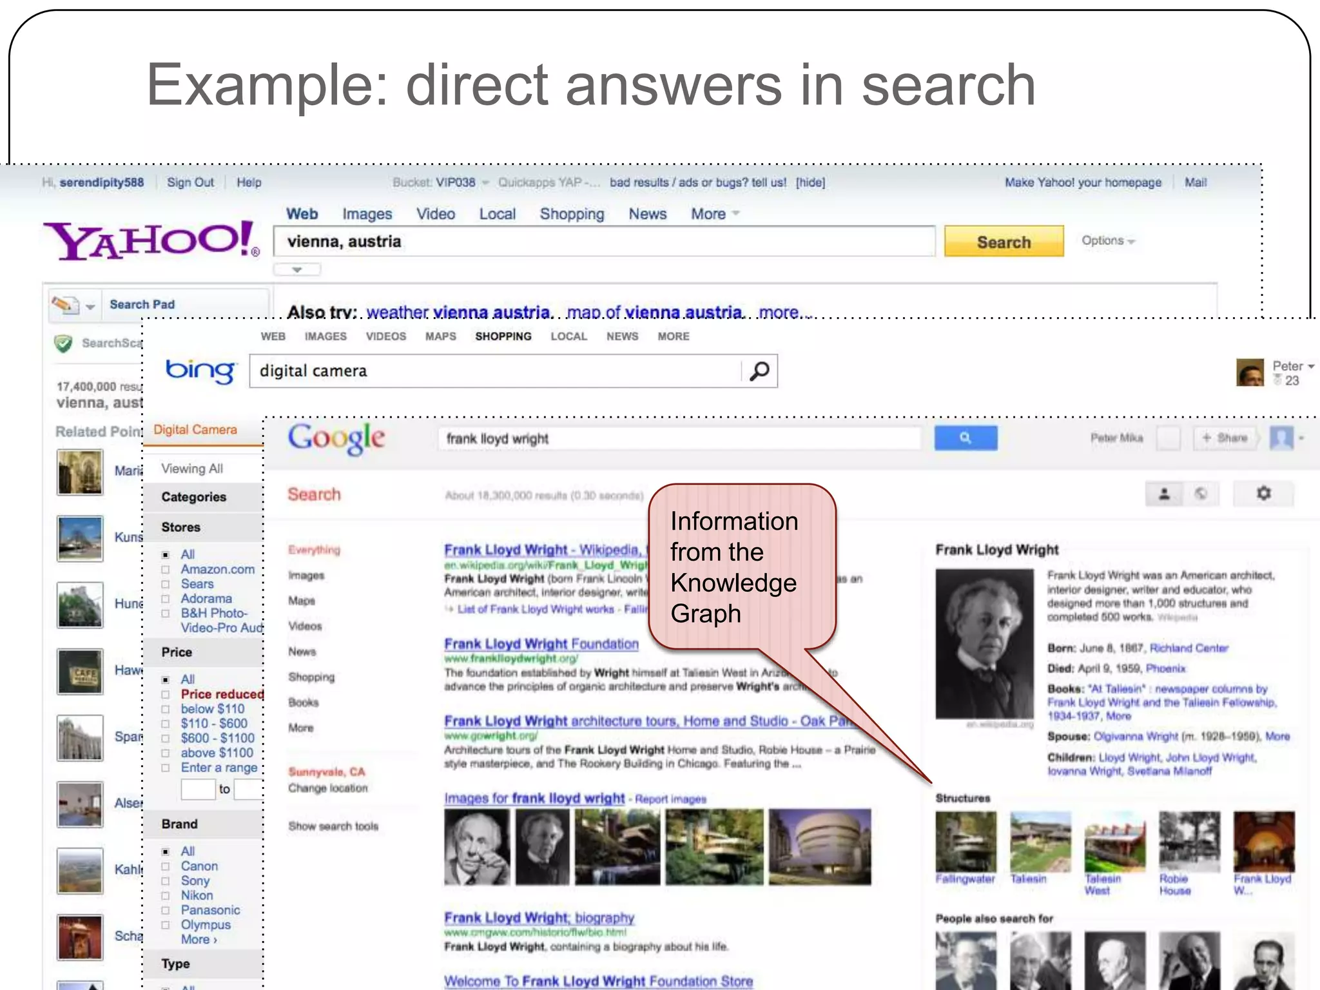Image resolution: width=1320 pixels, height=990 pixels.
Task: Open Google avatar dropdown arrow
Action: click(x=1301, y=439)
